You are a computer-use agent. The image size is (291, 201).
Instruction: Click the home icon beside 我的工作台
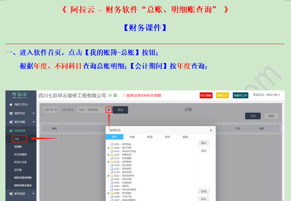tap(11, 105)
